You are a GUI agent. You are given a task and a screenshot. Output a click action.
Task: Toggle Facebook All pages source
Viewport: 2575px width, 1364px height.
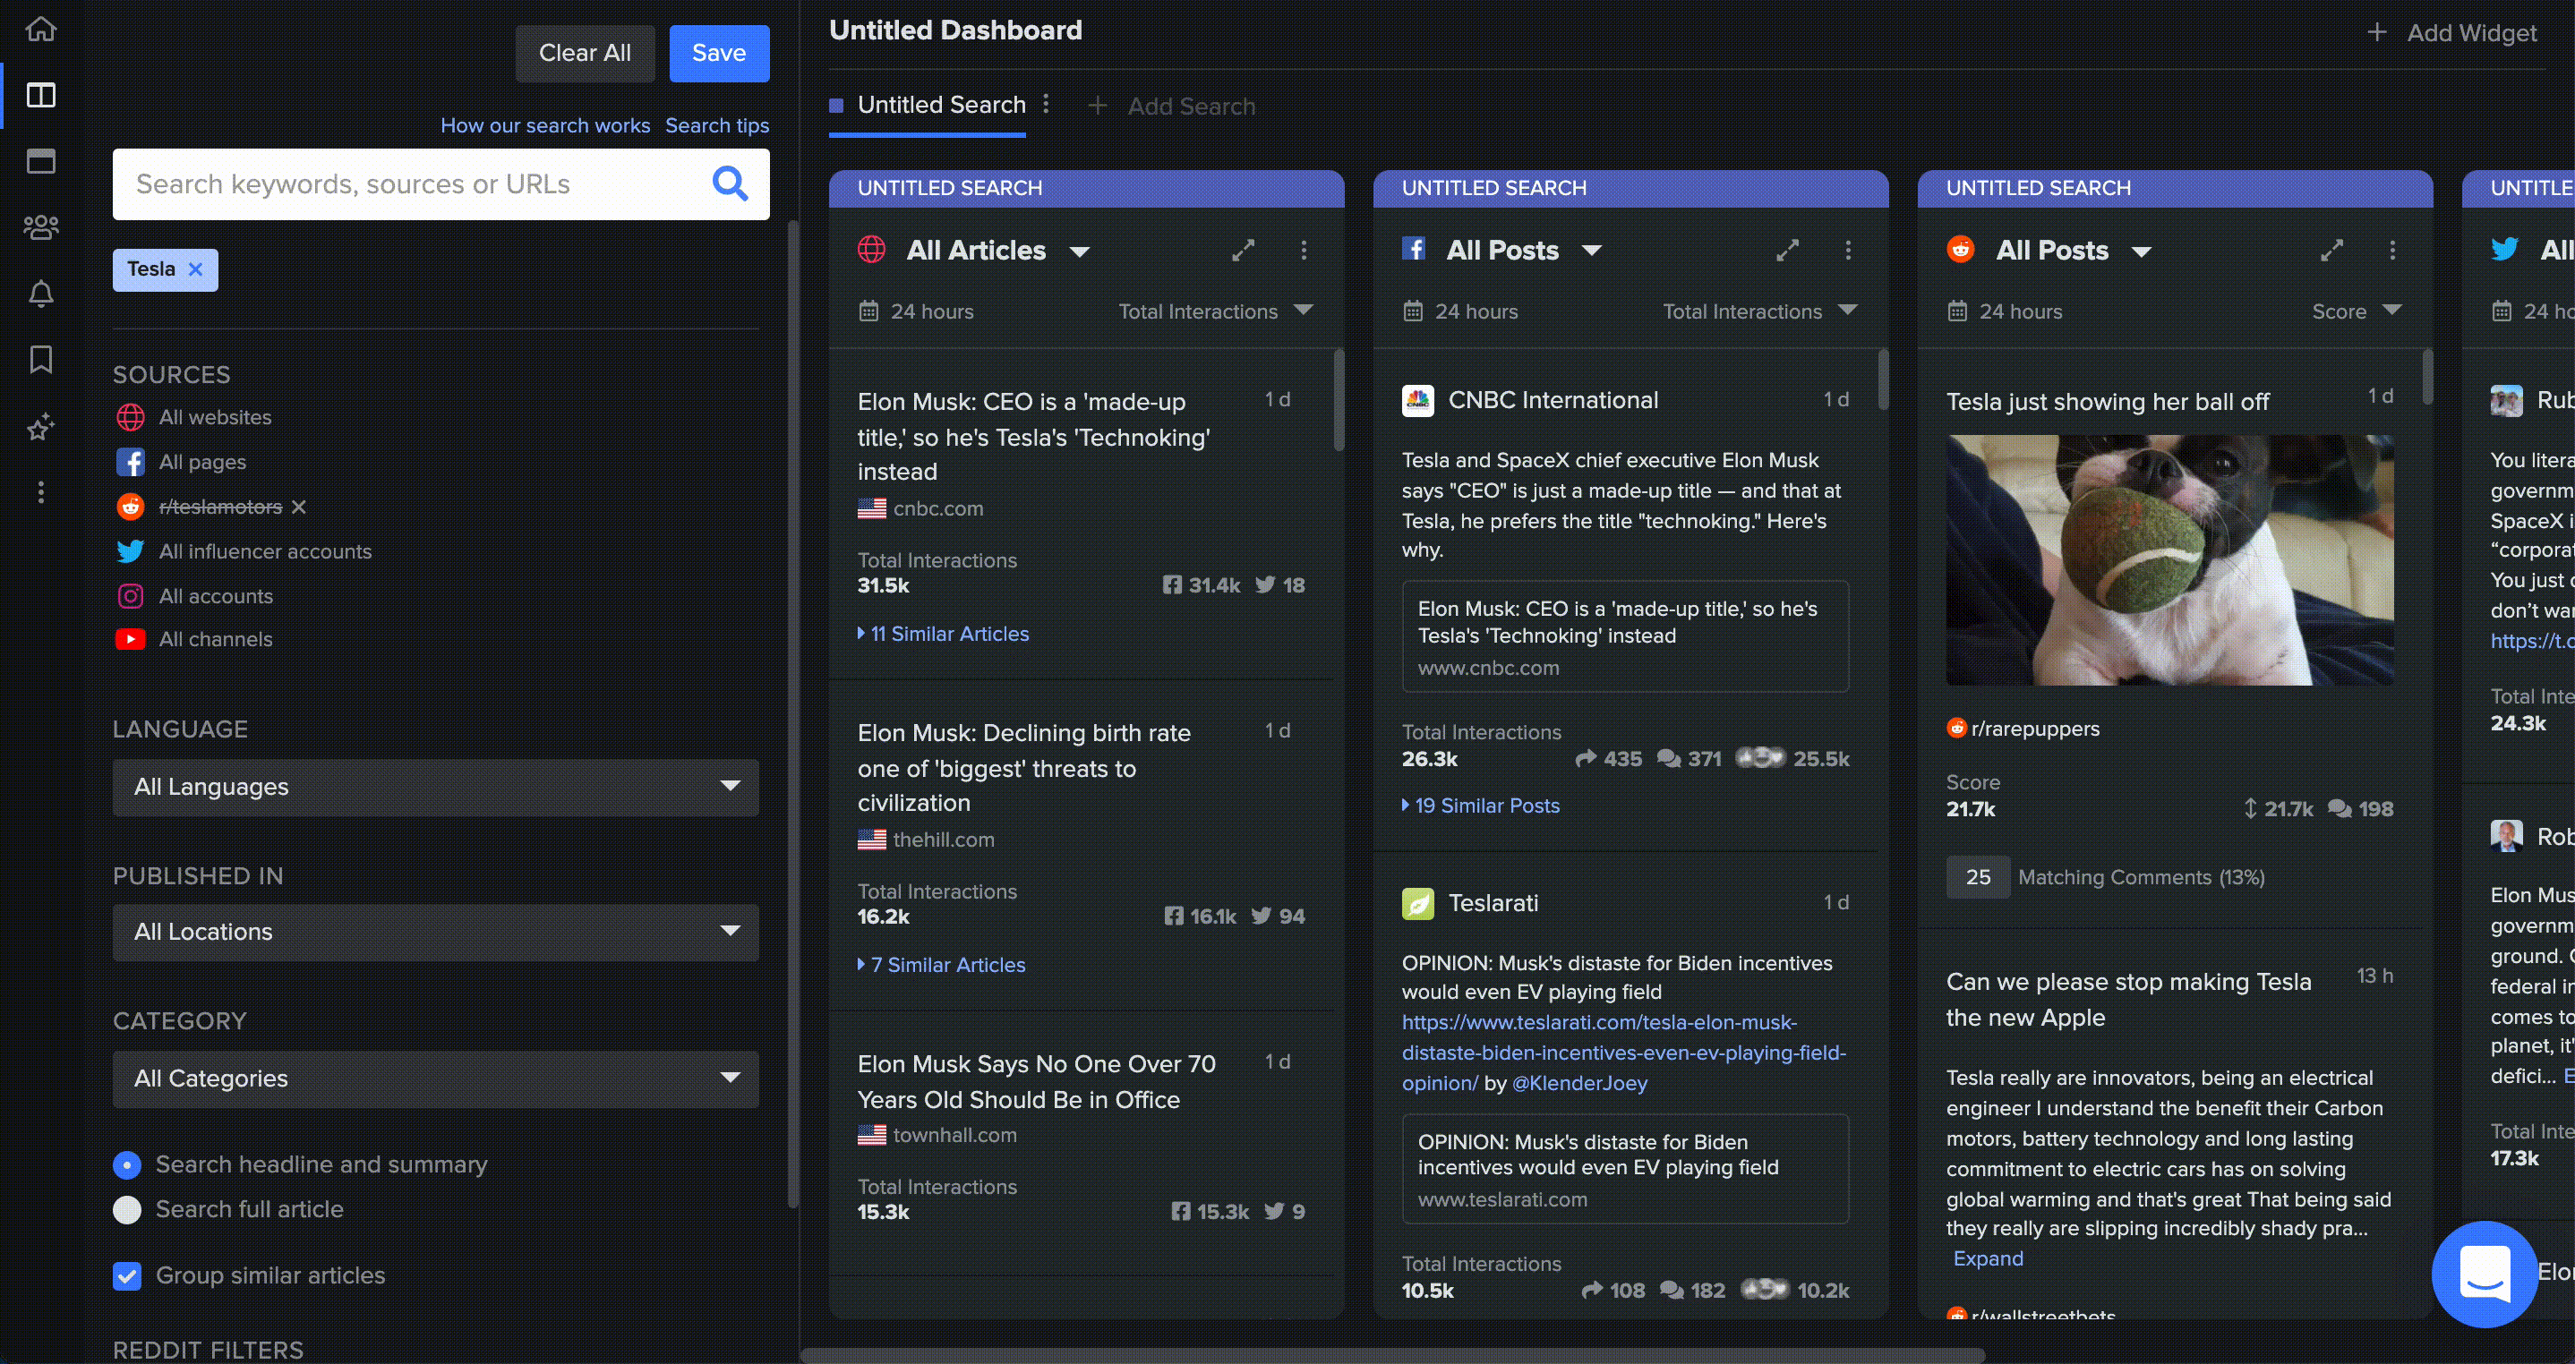tap(181, 462)
